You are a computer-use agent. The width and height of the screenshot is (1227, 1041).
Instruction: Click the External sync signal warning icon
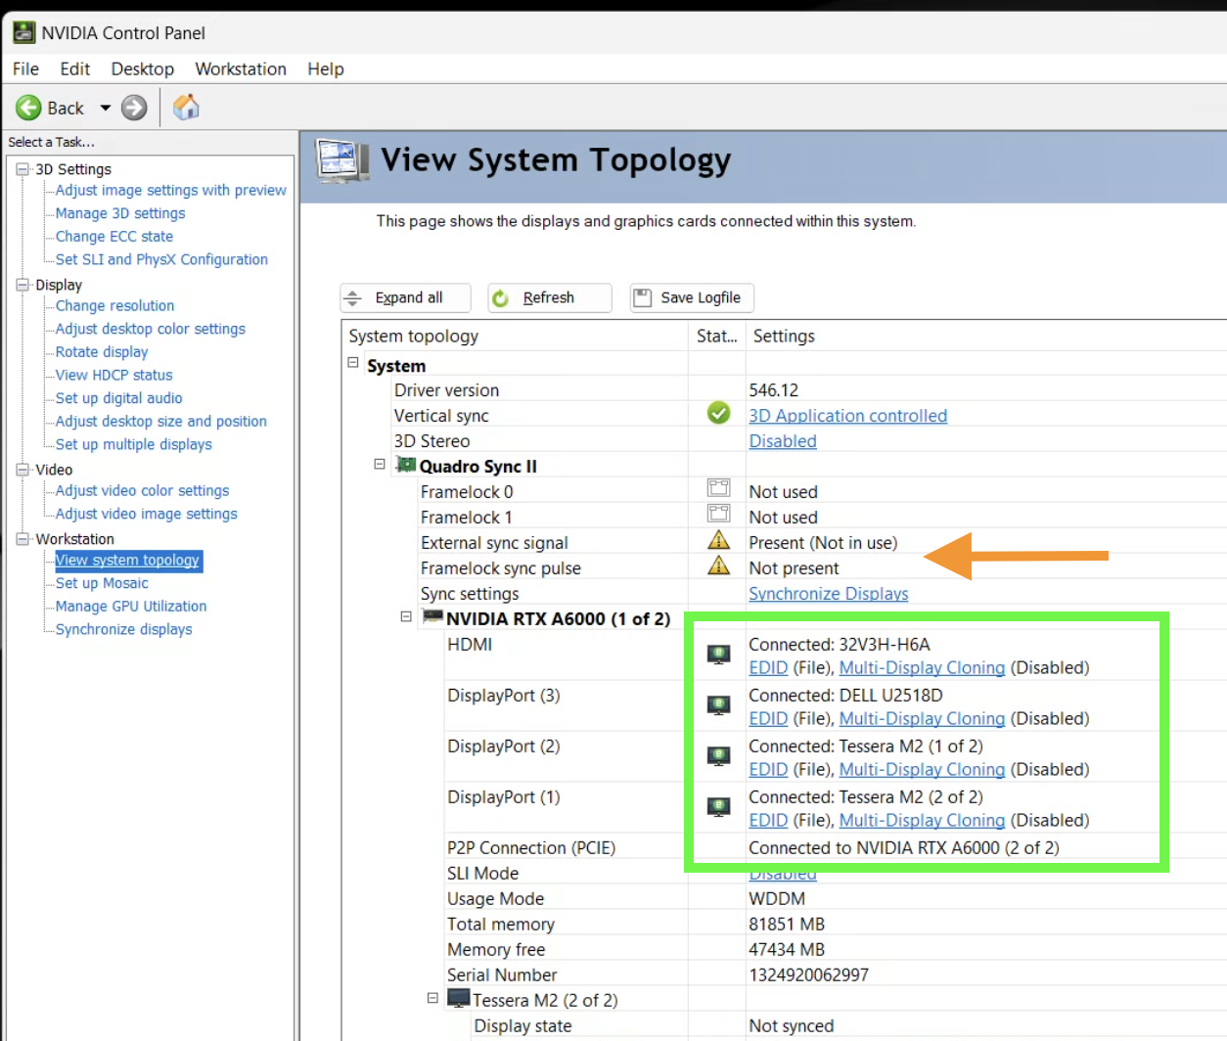click(718, 541)
